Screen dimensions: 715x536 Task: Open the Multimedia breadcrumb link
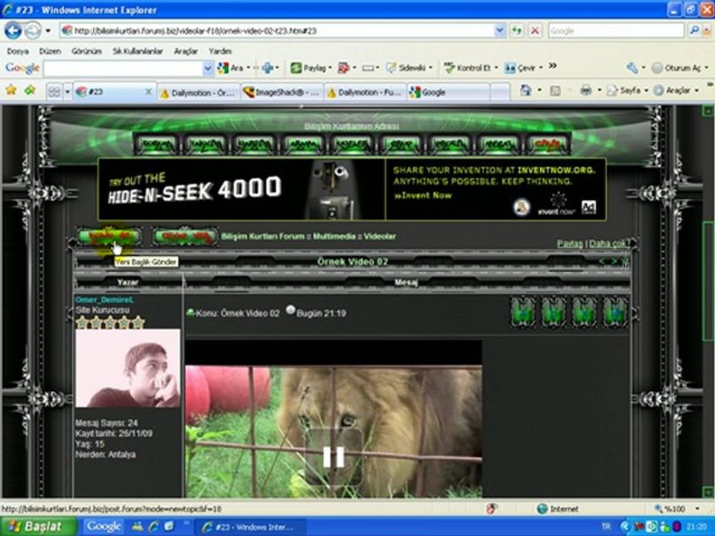coord(334,236)
